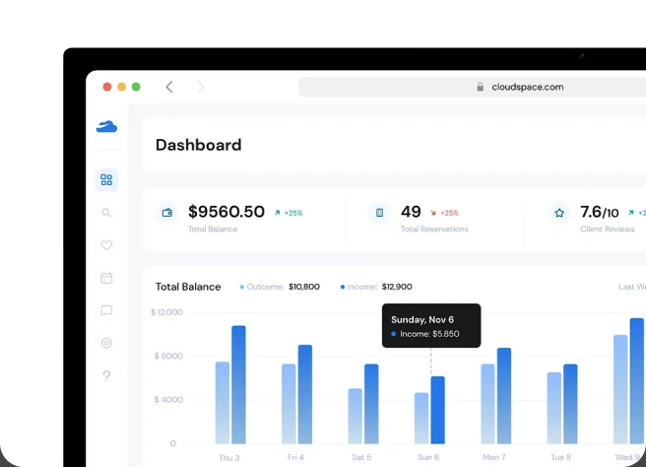The image size is (646, 467).
Task: Open the help question mark icon
Action: (106, 375)
